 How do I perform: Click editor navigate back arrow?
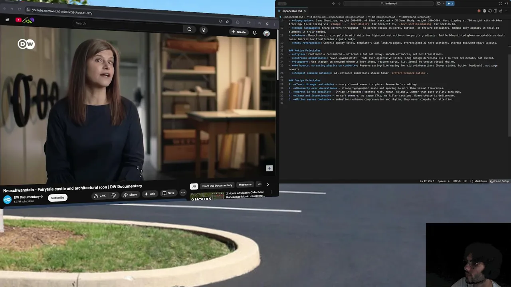coord(333,4)
